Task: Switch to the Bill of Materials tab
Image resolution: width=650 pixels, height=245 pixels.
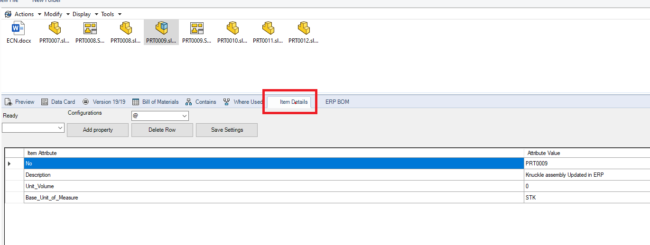Action: click(x=156, y=102)
